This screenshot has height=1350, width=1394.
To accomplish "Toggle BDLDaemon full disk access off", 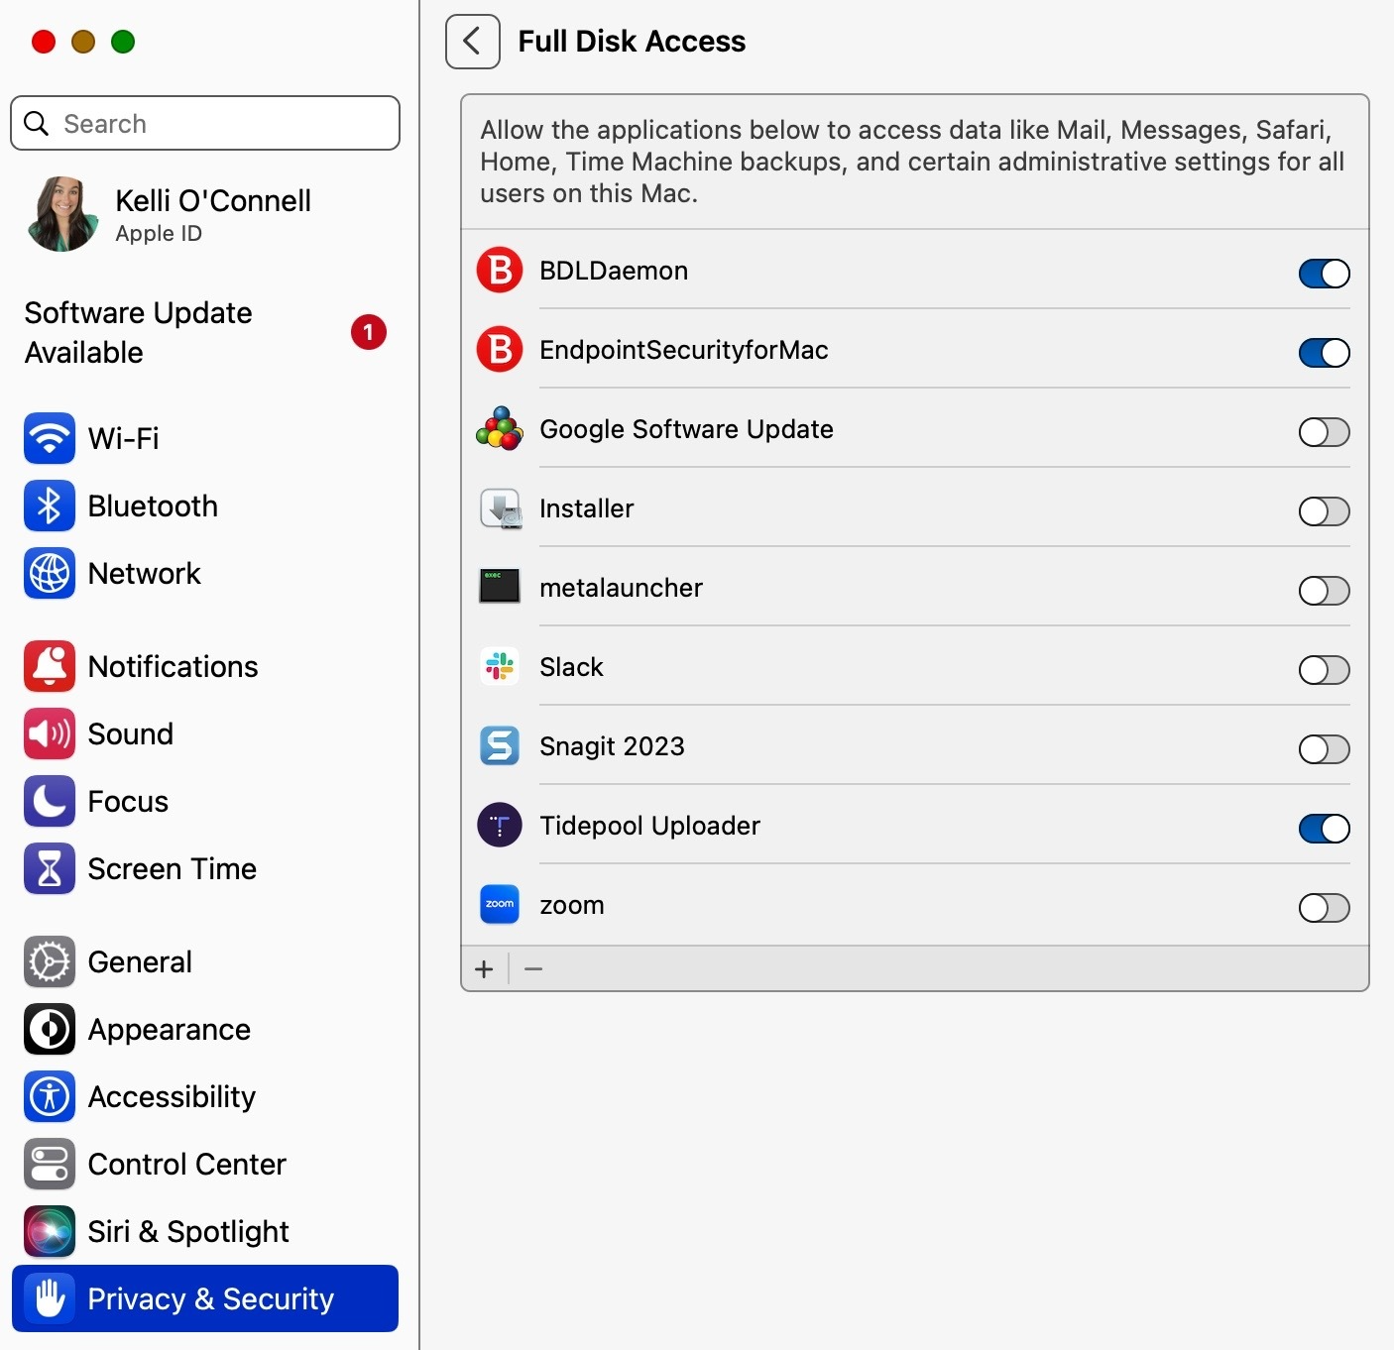I will point(1325,274).
